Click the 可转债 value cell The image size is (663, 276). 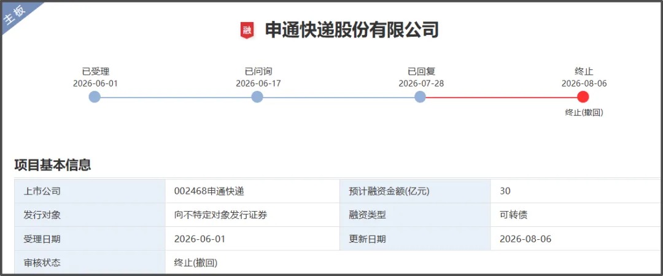(576, 215)
